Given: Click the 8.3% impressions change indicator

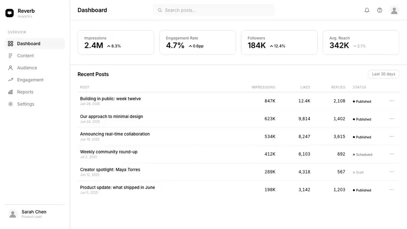Looking at the screenshot, I should (x=114, y=46).
